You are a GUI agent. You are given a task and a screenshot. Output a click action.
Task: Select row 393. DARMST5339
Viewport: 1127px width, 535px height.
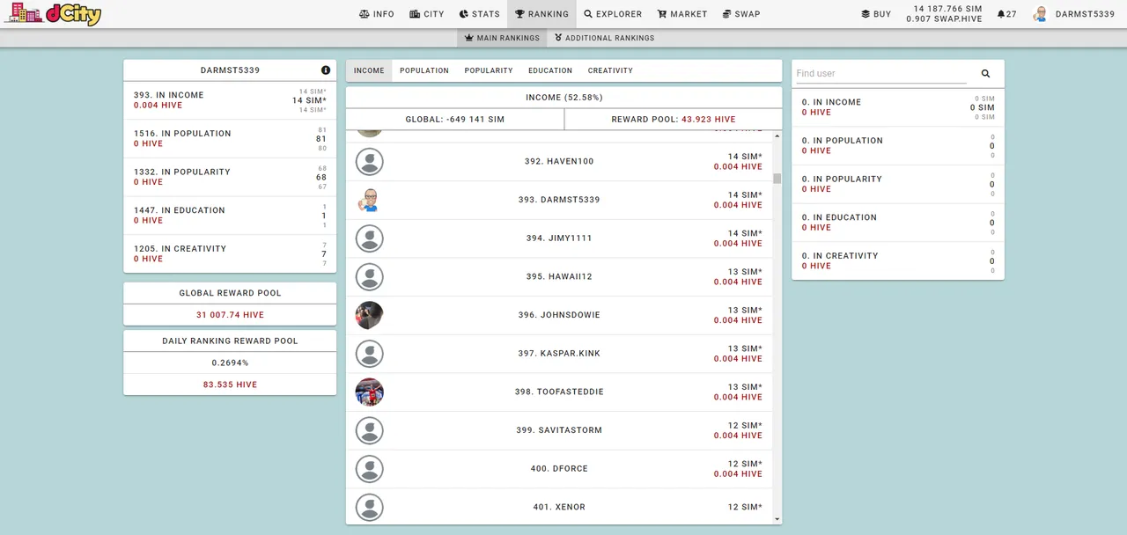coord(559,200)
